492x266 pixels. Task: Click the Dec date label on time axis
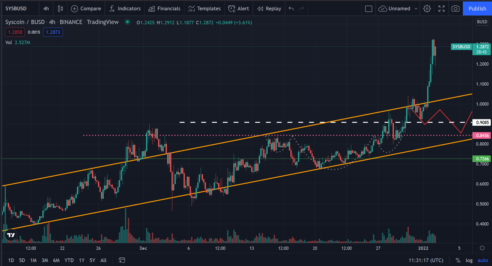point(143,248)
